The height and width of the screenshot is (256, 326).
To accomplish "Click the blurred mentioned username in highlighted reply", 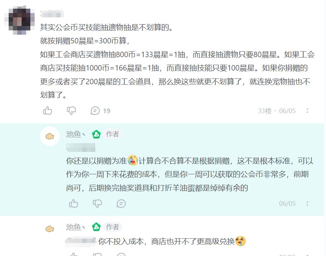I will [x=81, y=147].
